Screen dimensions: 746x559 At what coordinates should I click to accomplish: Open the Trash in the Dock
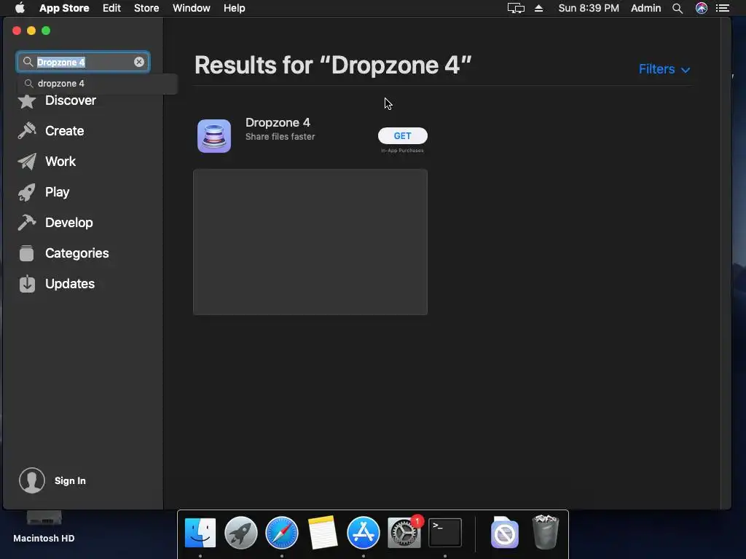pyautogui.click(x=545, y=533)
